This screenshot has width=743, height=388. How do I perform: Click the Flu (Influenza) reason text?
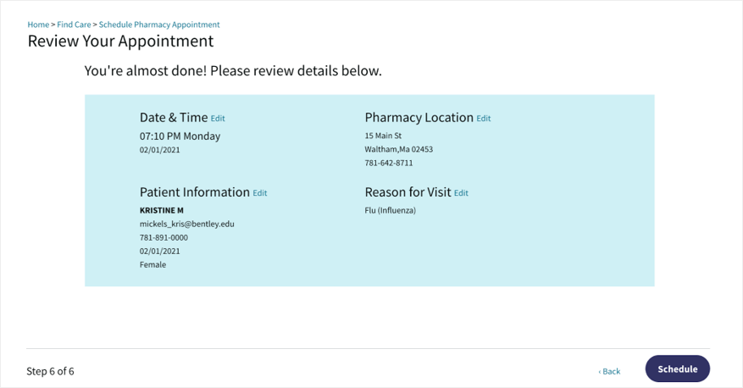pos(390,210)
